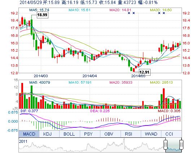The image size is (191, 154).
Task: Open the BOLL indicator tab
Action: [70, 134]
